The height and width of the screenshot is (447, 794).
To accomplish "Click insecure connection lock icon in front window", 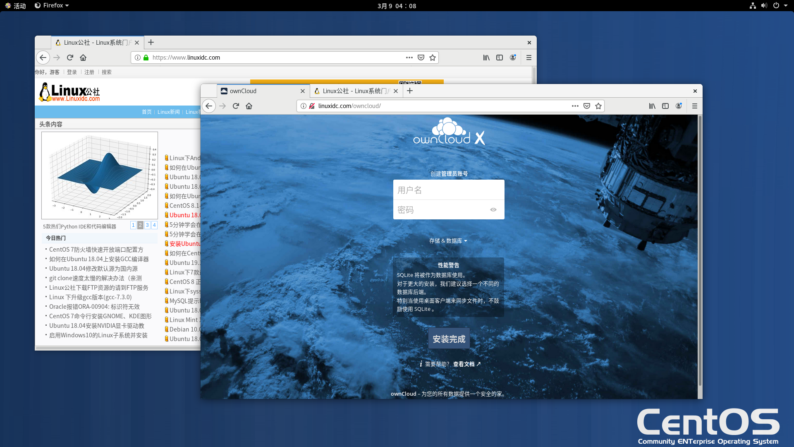I will 312,106.
